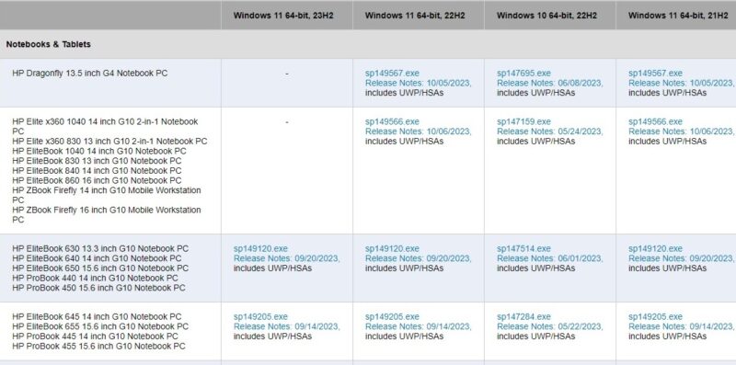Download sp147159.exe for Windows 10 22H2

[x=523, y=121]
